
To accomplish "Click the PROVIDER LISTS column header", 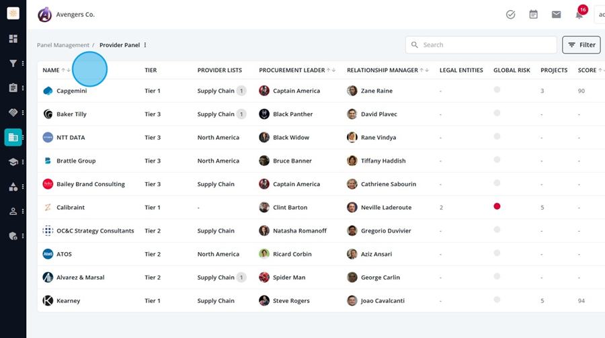I will (x=220, y=71).
